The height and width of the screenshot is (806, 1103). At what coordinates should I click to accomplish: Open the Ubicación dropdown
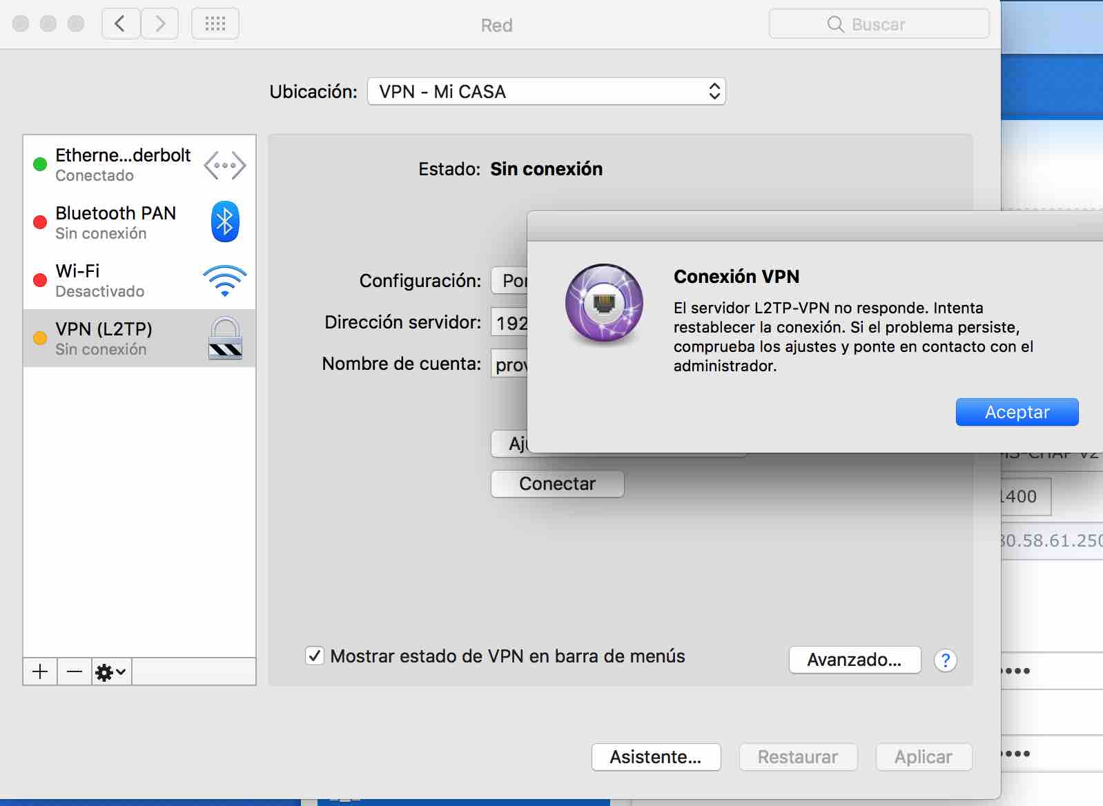pos(546,92)
